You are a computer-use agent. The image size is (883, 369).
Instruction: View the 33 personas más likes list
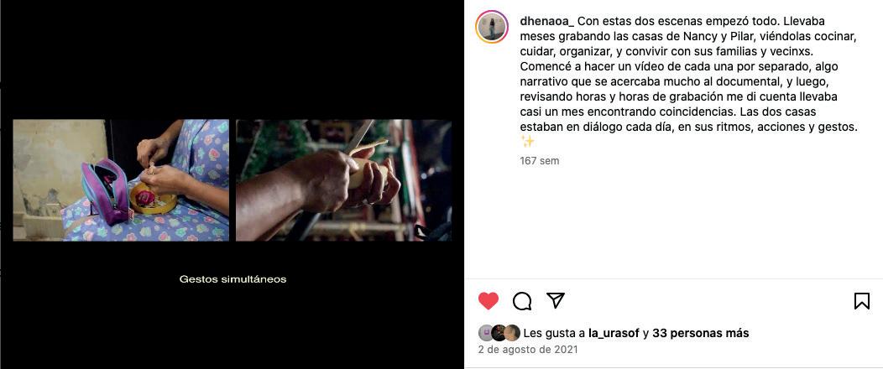tap(701, 333)
